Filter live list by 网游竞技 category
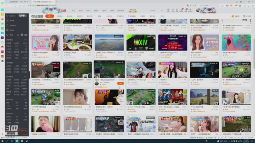 [60, 16]
